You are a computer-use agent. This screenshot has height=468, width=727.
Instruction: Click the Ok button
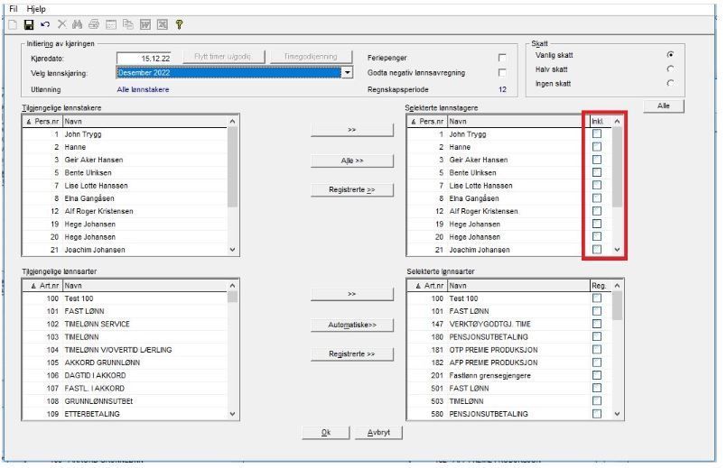[x=326, y=432]
